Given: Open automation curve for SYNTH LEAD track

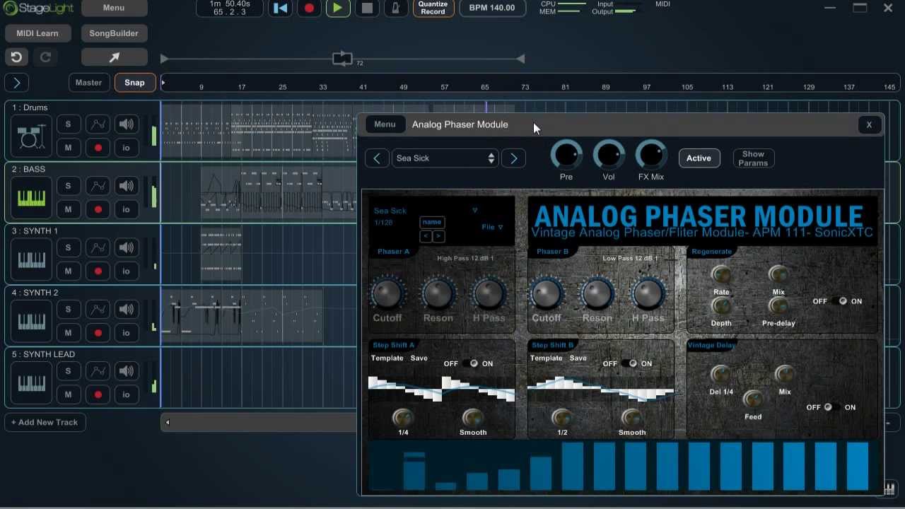Looking at the screenshot, I should 98,370.
